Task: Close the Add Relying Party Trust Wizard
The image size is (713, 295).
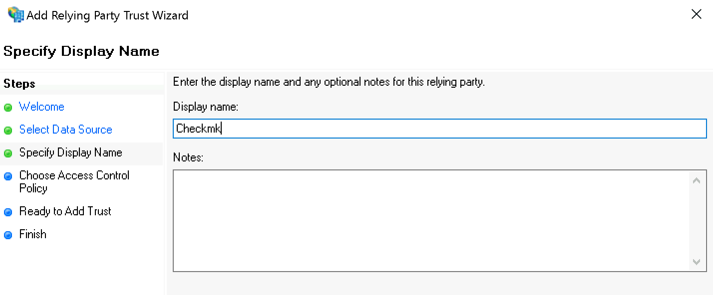Action: coord(696,14)
